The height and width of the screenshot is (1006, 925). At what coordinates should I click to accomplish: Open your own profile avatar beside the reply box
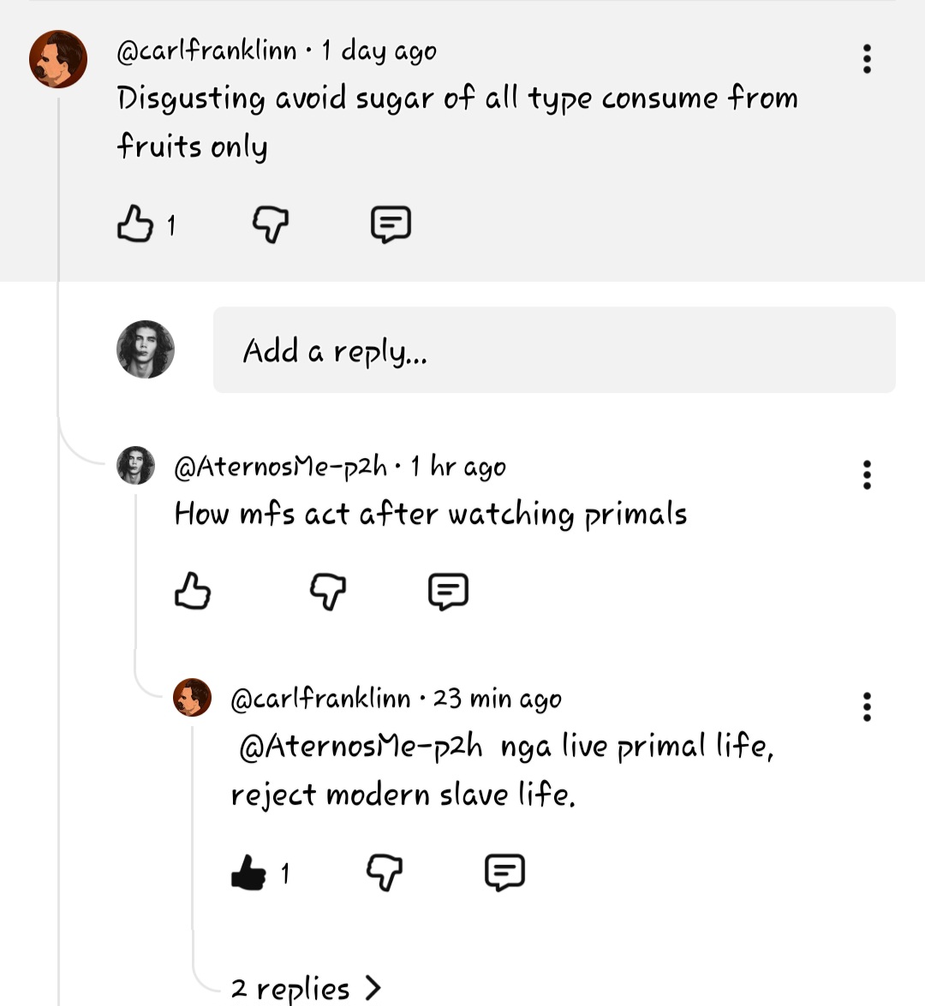(145, 348)
